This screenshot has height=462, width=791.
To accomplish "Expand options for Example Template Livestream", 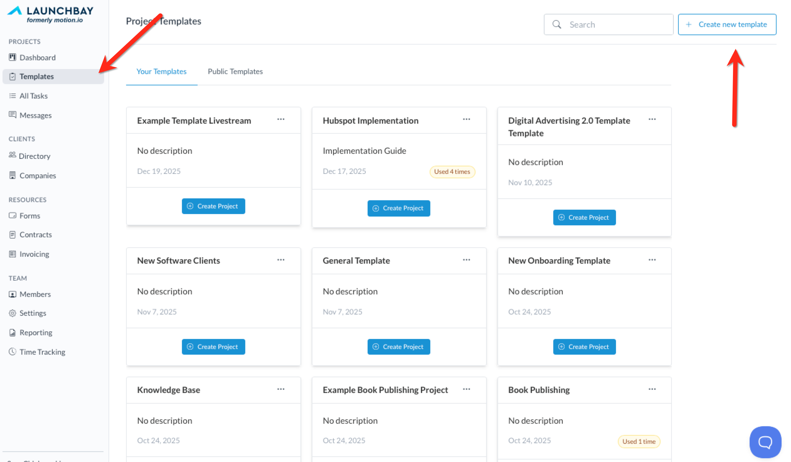I will click(281, 119).
